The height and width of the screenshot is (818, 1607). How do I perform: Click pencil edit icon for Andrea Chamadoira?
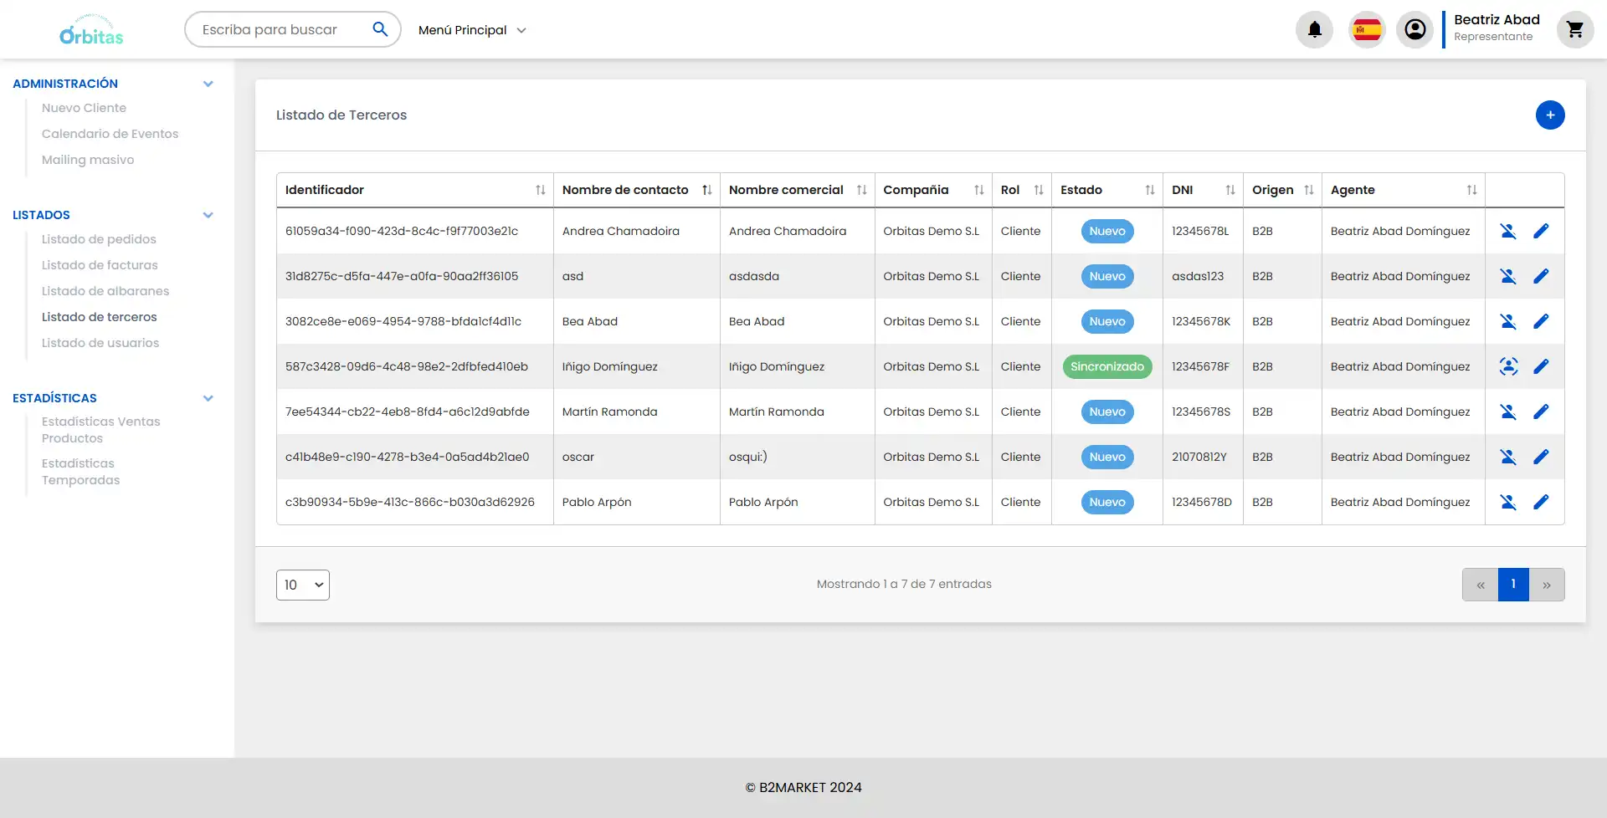(x=1540, y=232)
